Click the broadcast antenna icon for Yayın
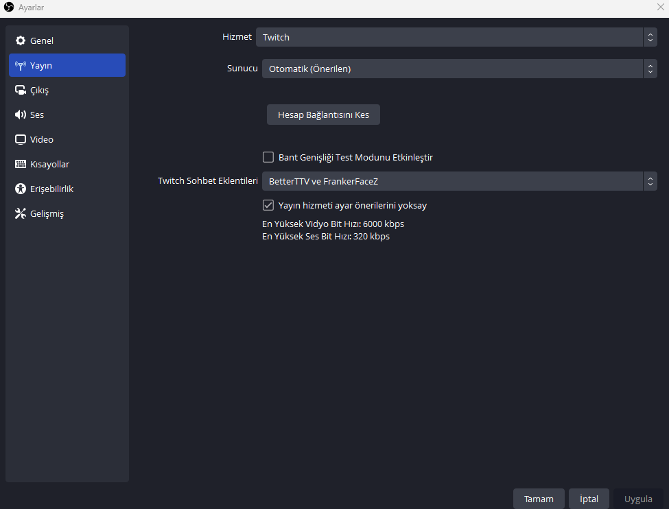This screenshot has width=669, height=509. (21, 65)
